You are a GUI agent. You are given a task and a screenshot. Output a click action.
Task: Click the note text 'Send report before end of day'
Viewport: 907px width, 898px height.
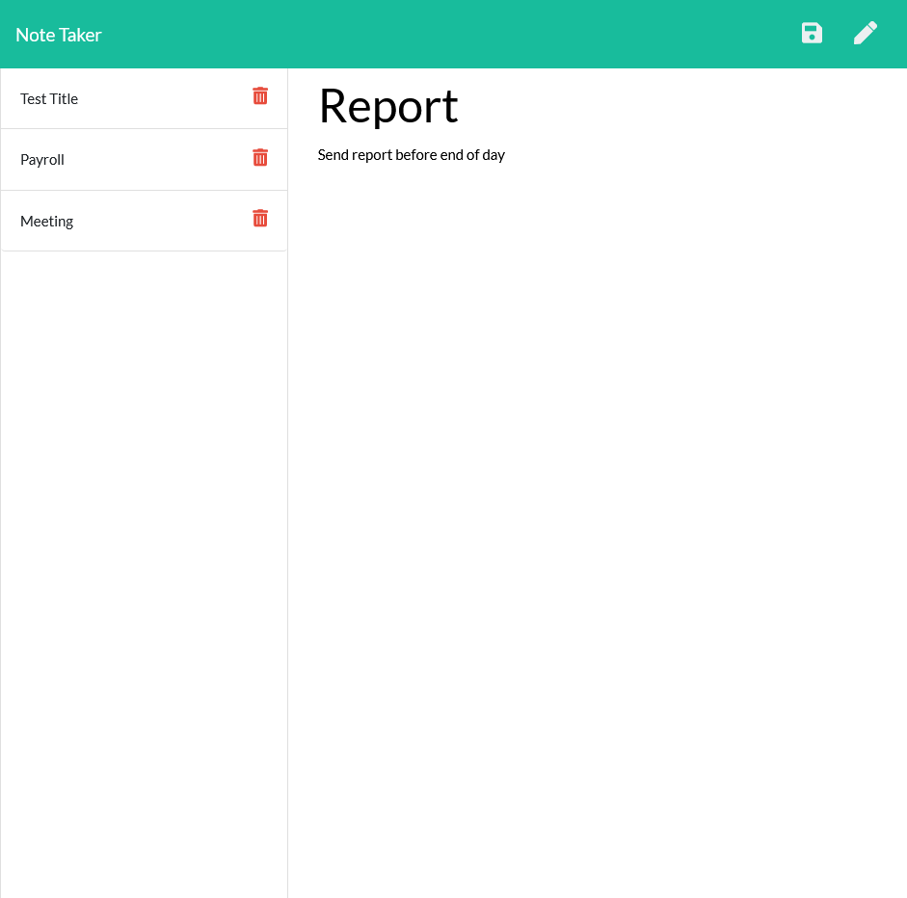[x=412, y=155]
